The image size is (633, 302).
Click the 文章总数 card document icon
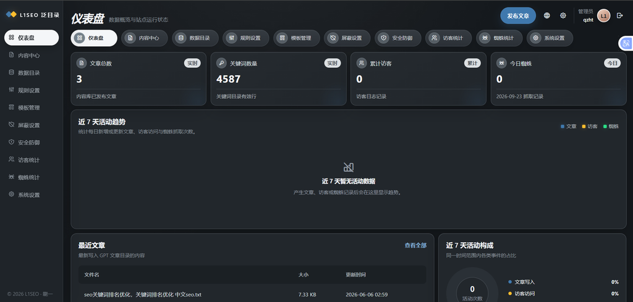(82, 64)
